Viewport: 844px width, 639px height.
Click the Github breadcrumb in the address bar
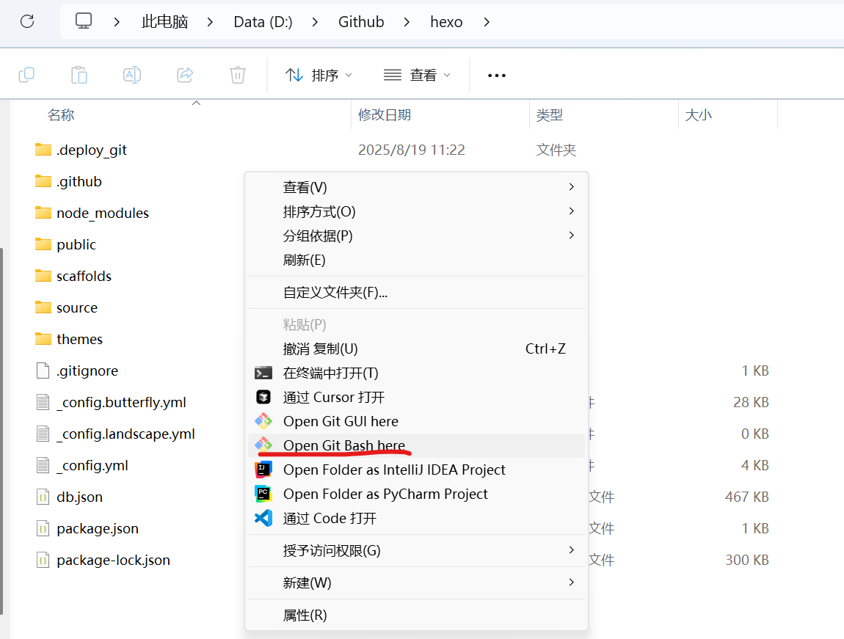361,22
